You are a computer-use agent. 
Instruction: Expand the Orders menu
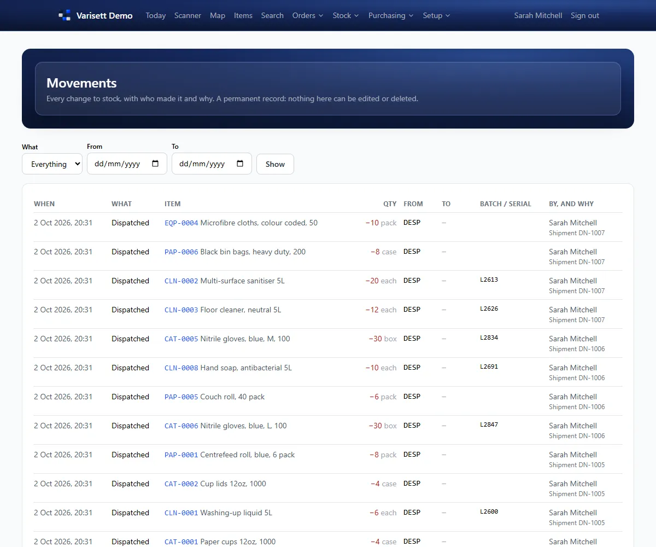tap(308, 15)
